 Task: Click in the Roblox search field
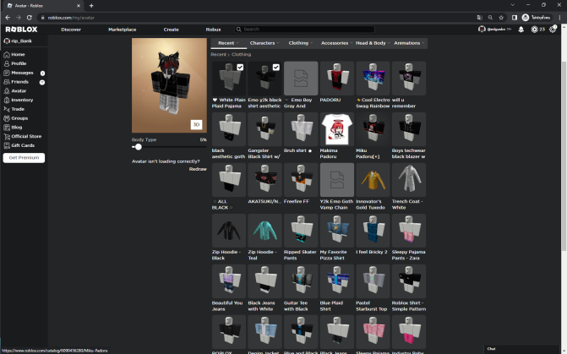304,30
